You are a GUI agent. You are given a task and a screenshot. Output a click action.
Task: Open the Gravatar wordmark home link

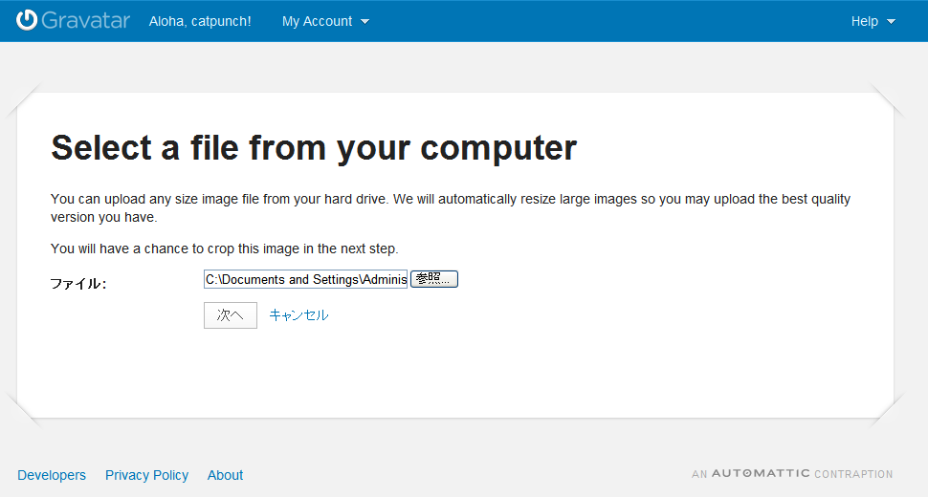coord(86,21)
